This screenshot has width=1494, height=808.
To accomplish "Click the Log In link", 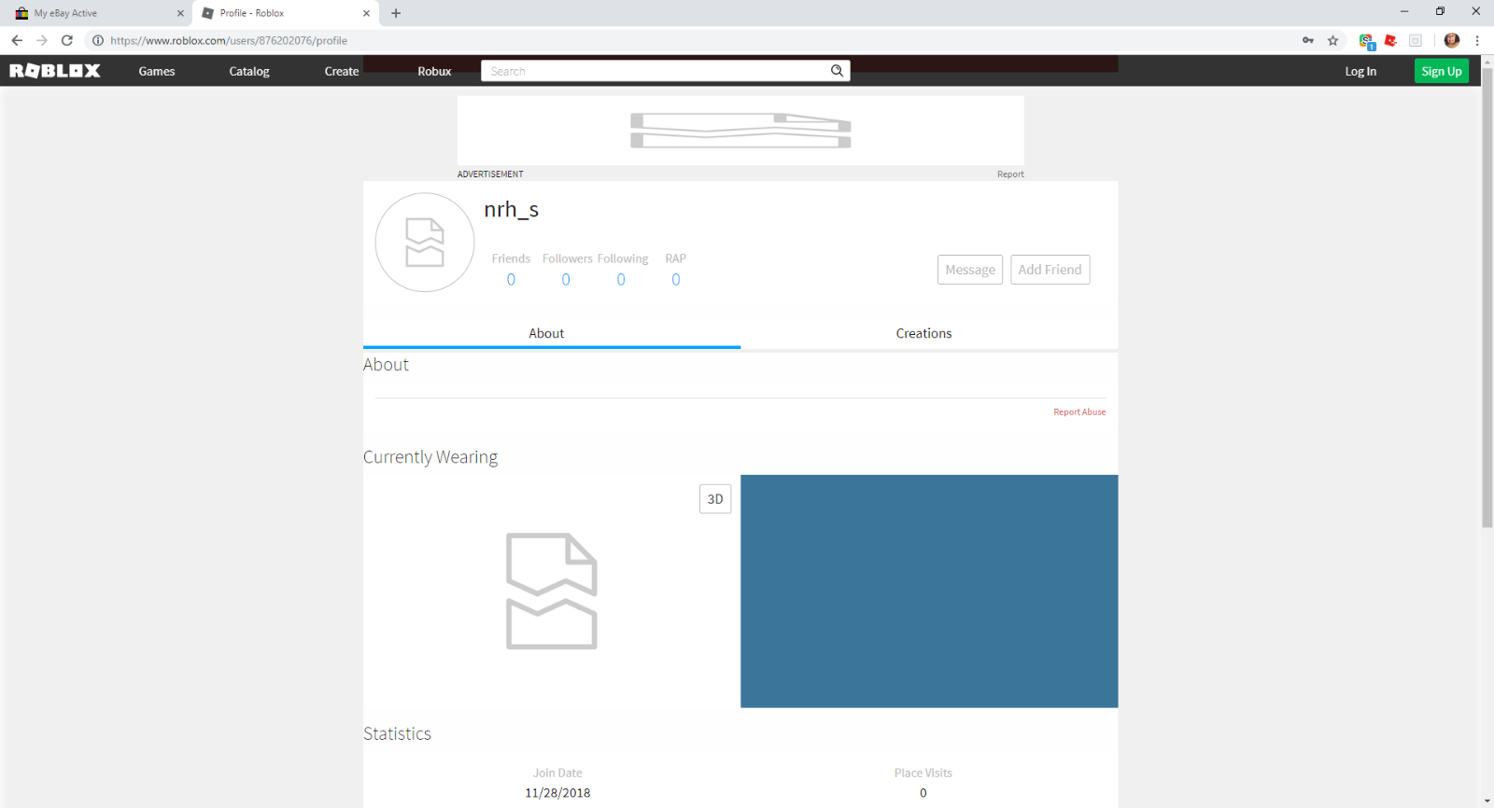I will point(1360,71).
